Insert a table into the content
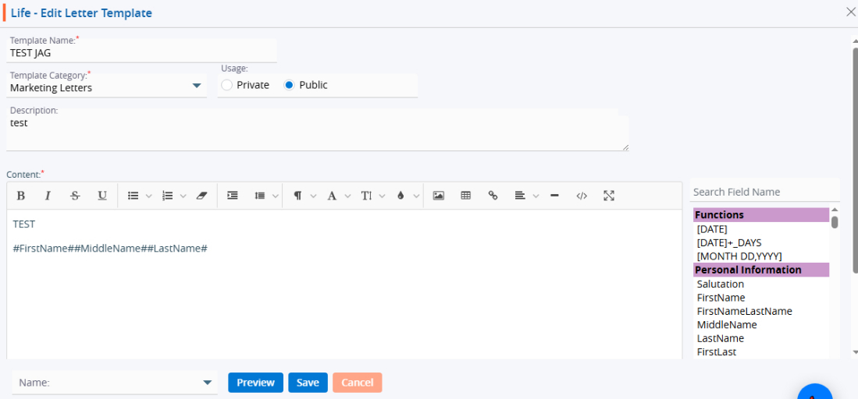Screen dimensions: 858x399 [466, 196]
